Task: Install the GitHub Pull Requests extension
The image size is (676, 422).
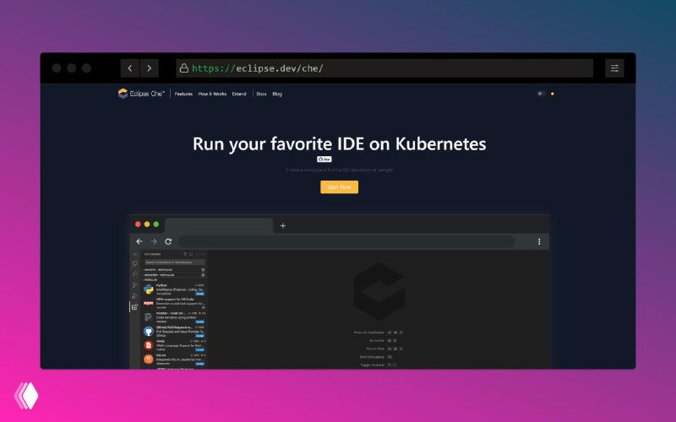Action: click(x=200, y=336)
